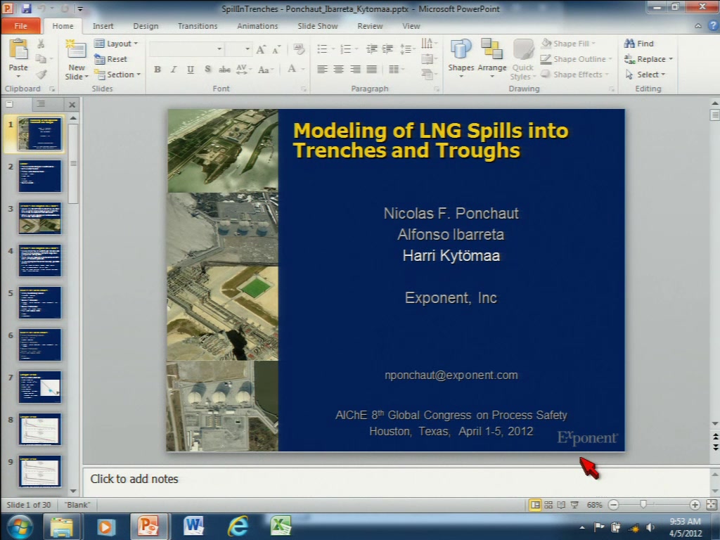Open the Text Direction menu
The image size is (720, 540).
click(429, 44)
